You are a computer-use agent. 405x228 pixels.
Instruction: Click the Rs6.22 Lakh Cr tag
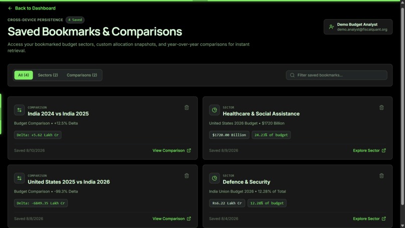click(227, 203)
